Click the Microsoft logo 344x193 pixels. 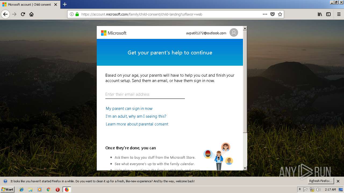tap(113, 33)
